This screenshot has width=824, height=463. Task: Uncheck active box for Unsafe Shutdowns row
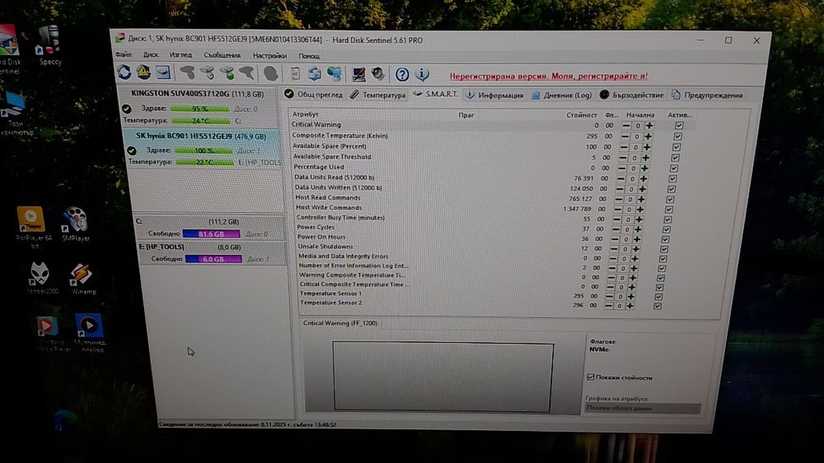(663, 249)
